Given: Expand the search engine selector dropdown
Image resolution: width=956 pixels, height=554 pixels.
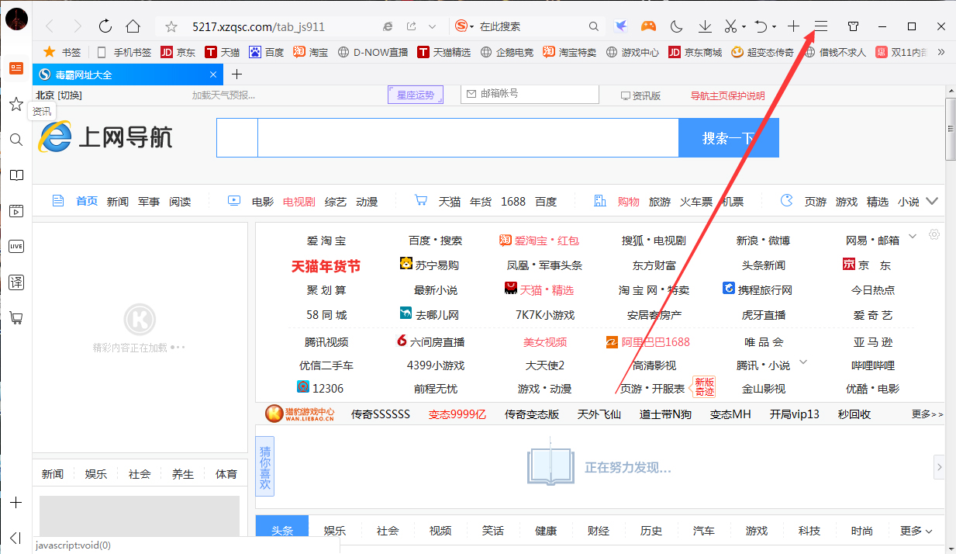Looking at the screenshot, I should [471, 26].
